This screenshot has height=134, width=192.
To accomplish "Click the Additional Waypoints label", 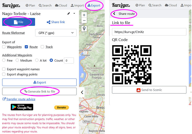I will (x=17, y=55).
